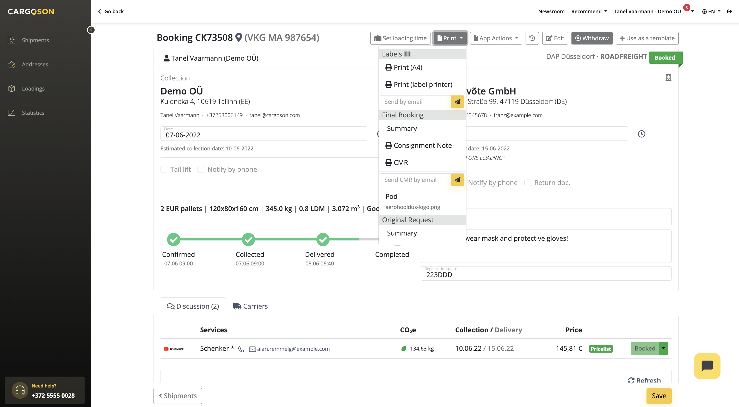Select Consignment Note from print menu

(x=422, y=145)
